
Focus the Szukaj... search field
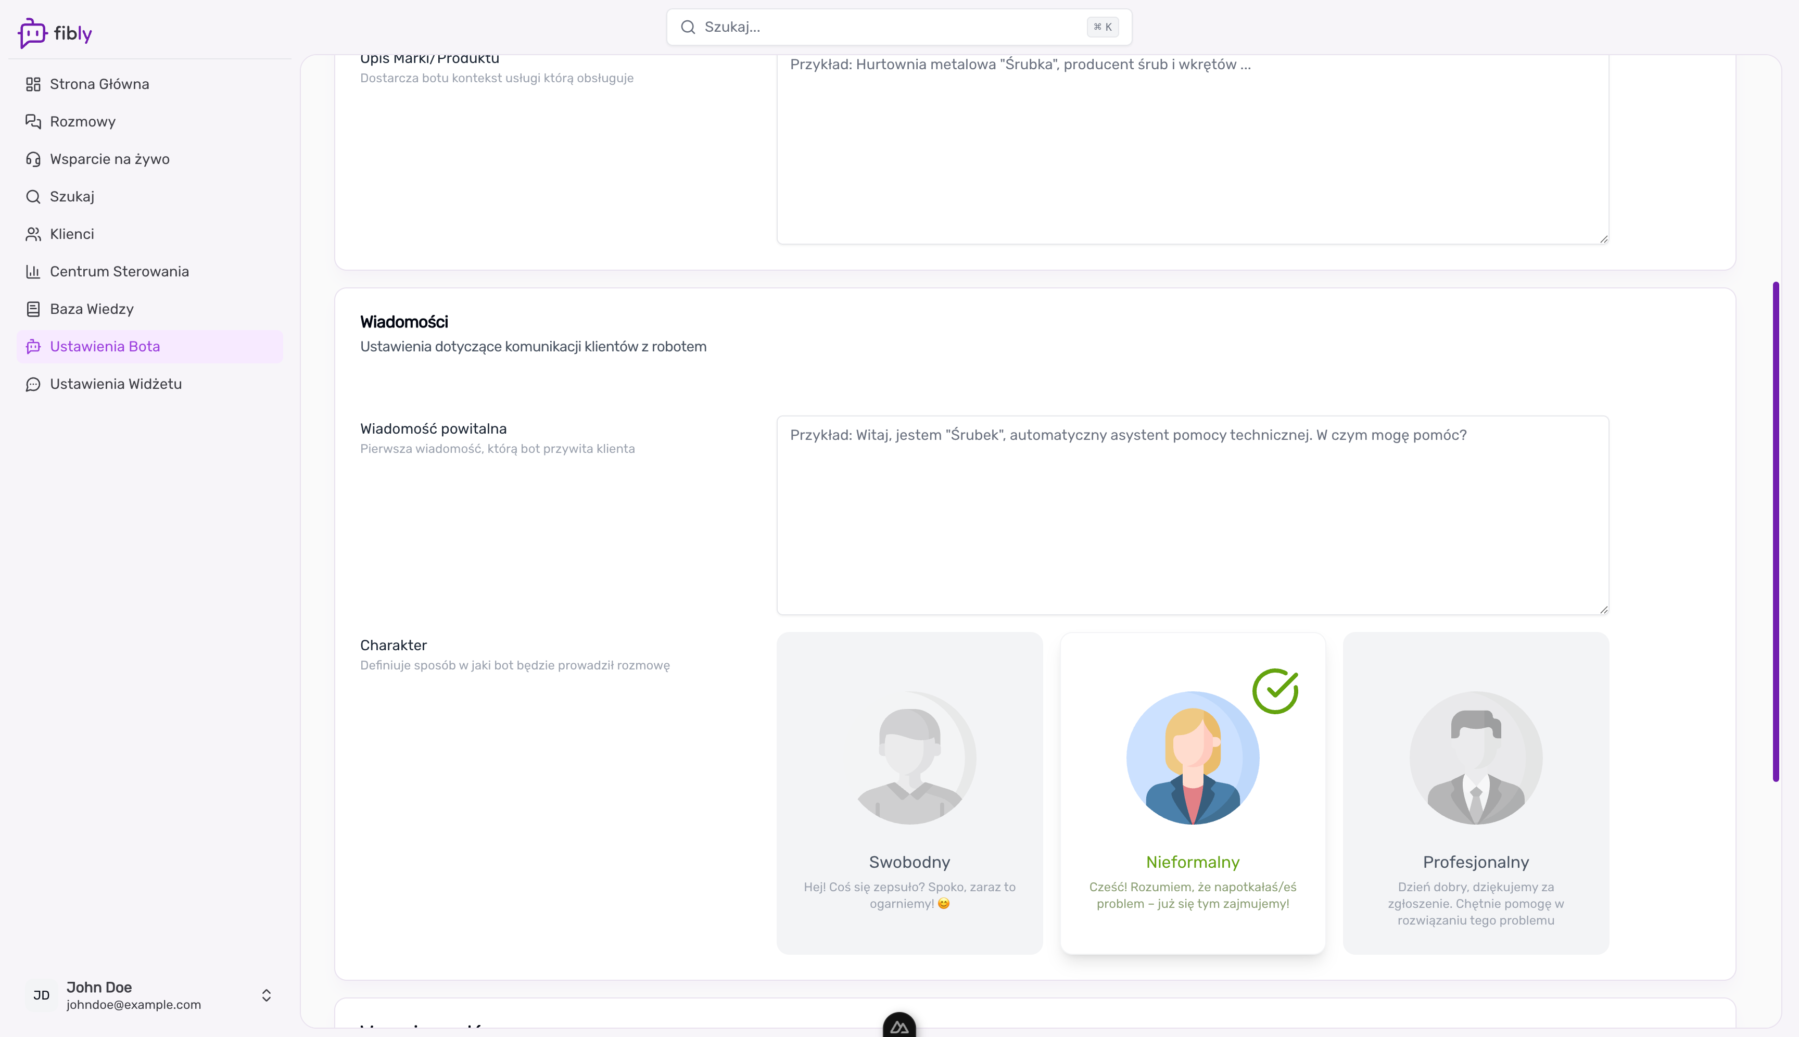[x=899, y=27]
